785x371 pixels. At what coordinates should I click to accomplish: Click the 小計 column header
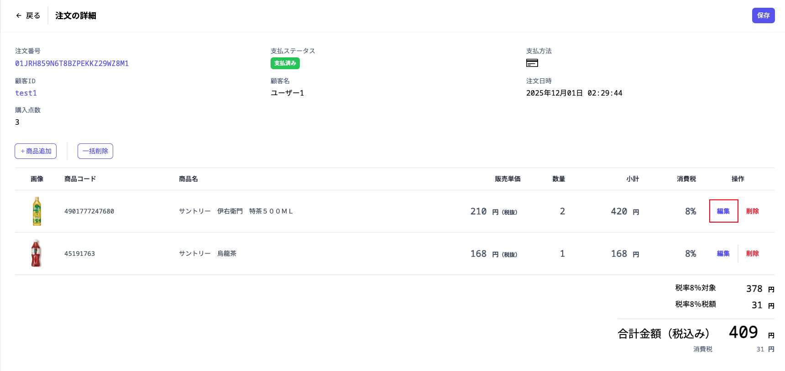click(633, 179)
